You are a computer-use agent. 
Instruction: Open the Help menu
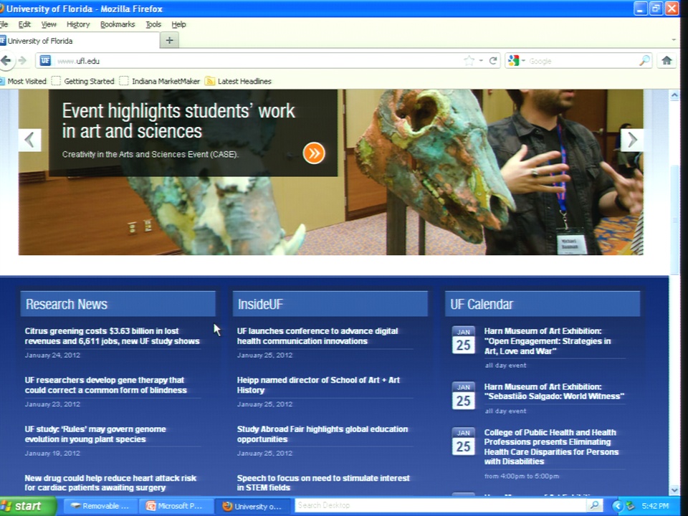point(178,24)
